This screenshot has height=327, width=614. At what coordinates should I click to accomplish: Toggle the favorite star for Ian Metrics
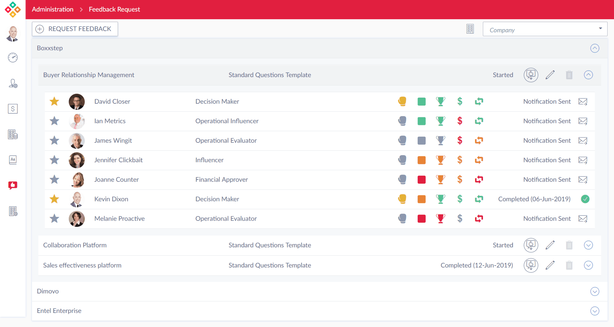54,121
